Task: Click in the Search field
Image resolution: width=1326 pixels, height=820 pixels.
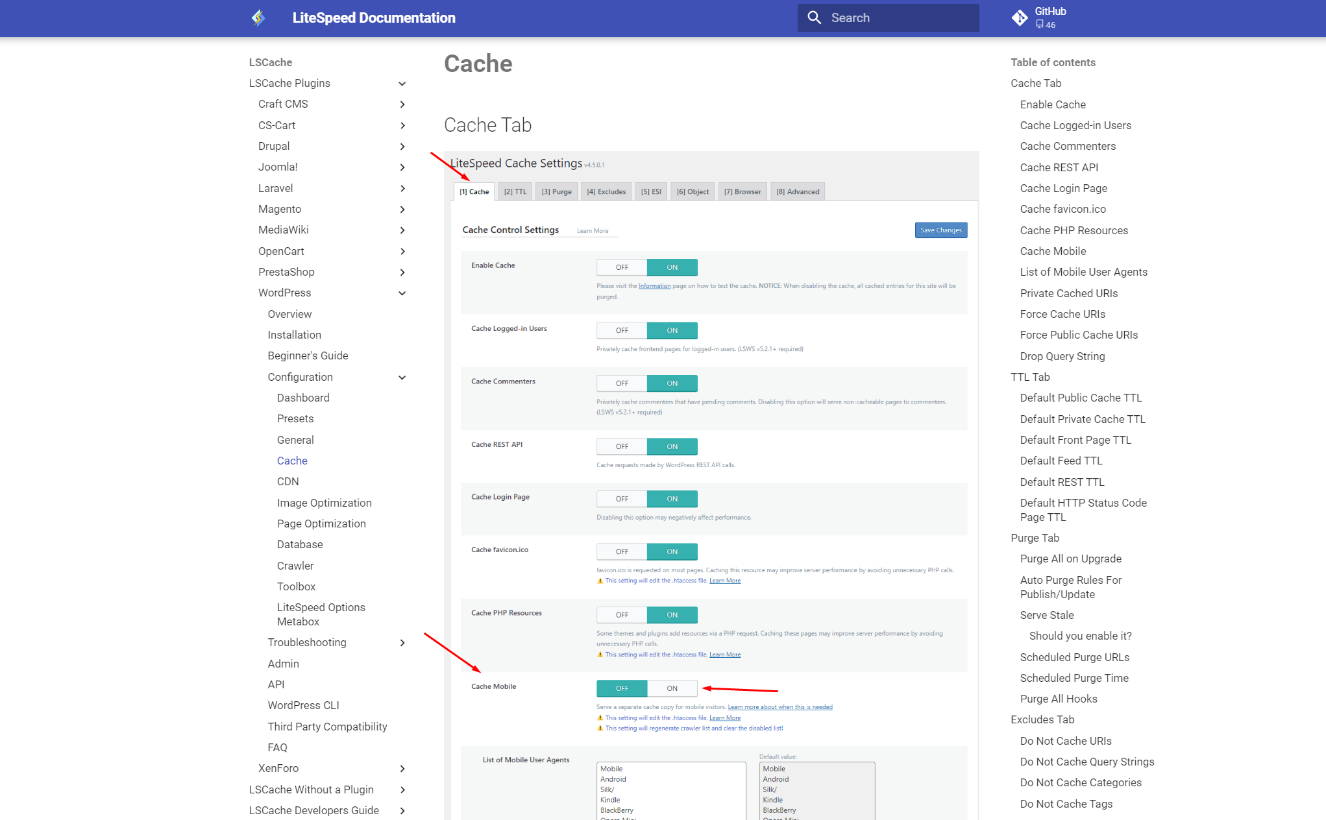Action: [x=888, y=18]
